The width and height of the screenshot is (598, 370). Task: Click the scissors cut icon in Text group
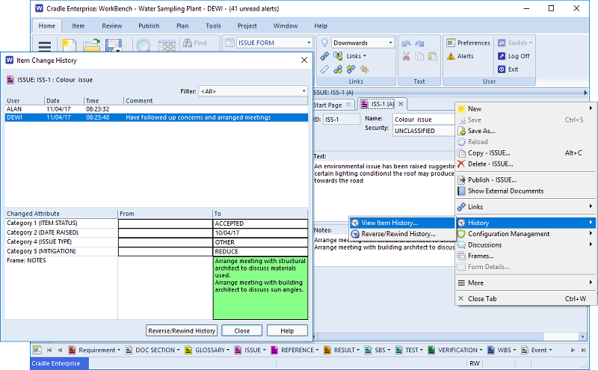pos(406,57)
